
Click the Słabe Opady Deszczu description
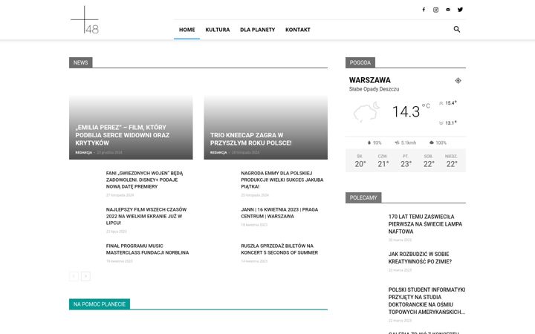(374, 89)
